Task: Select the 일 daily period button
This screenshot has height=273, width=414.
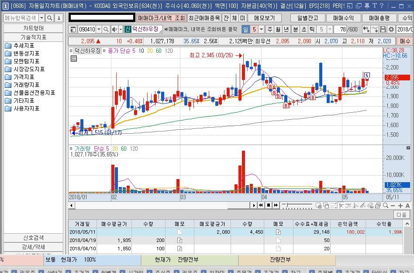Action: click(x=246, y=29)
